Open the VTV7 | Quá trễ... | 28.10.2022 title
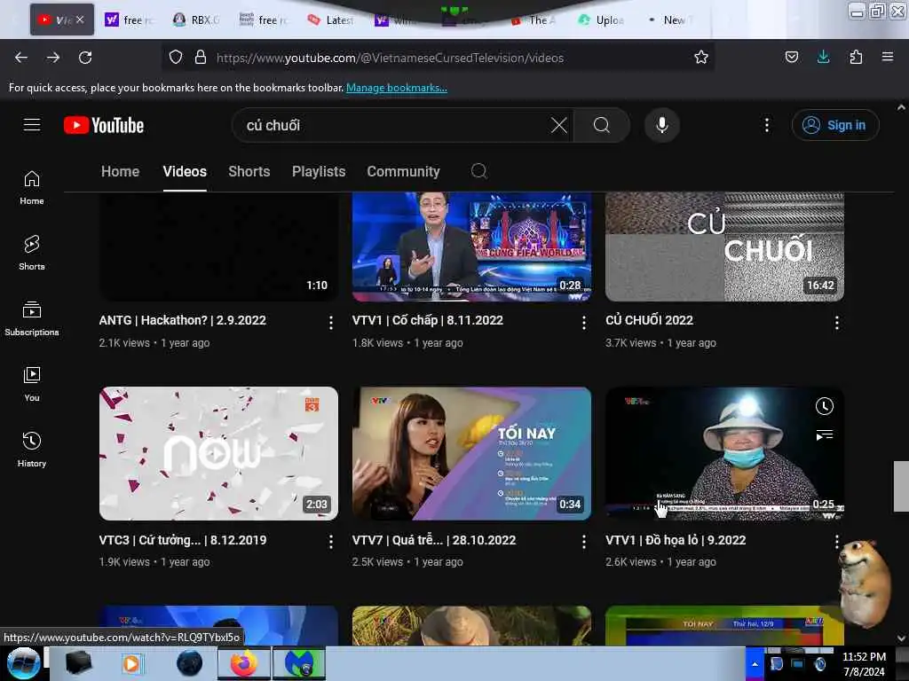 pos(433,540)
